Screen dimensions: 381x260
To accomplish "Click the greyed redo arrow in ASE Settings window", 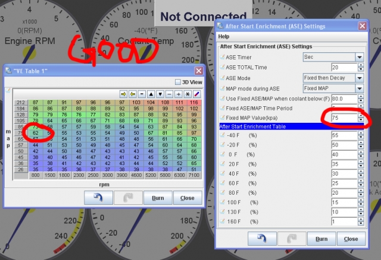I will pos(292,239).
